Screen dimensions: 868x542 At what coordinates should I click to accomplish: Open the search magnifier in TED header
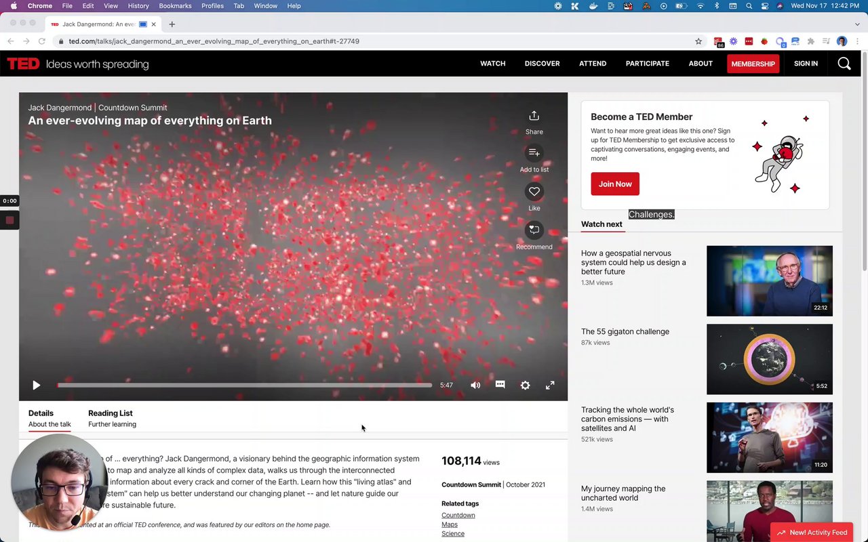pos(844,64)
